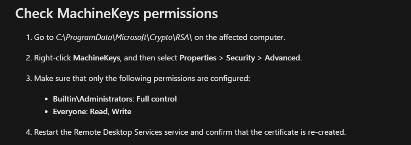411x145 pixels.
Task: Click the Everyone bullet text
Action: pos(70,111)
